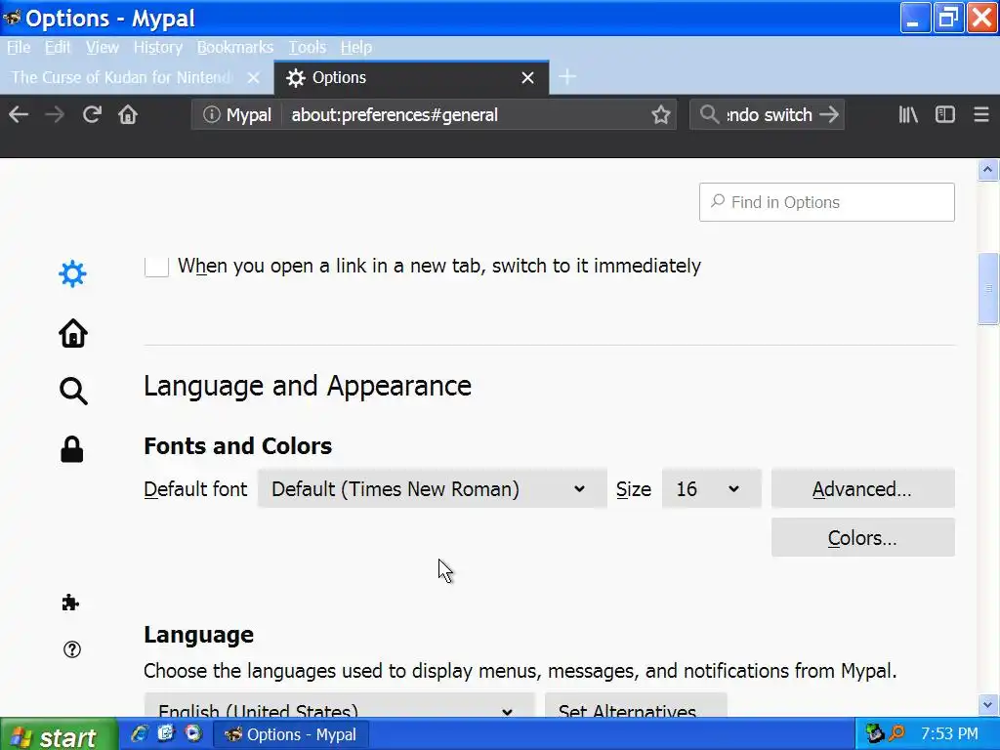Open the Bookmarks menu
The height and width of the screenshot is (750, 1000).
234,47
